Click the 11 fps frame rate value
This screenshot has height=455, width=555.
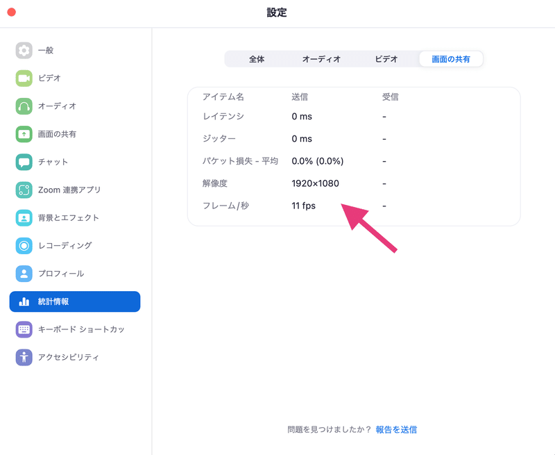tap(303, 206)
